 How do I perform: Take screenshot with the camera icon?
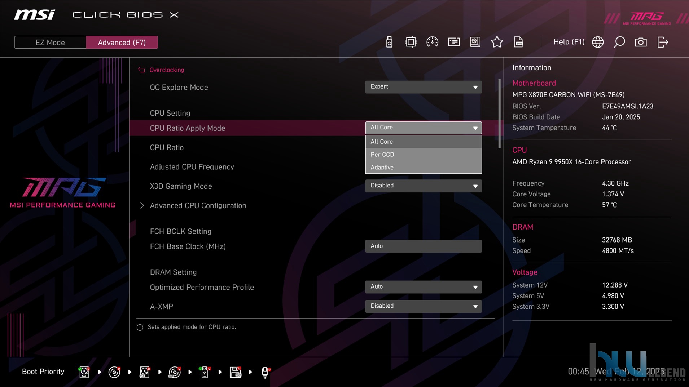click(641, 42)
